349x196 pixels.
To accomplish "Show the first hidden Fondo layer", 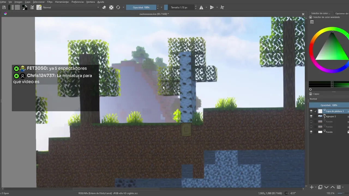I will 311,121.
